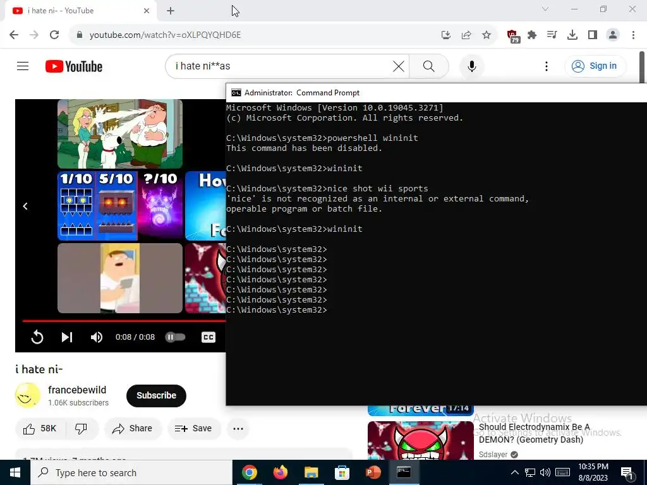
Task: Open the francebewild channel name link
Action: point(77,390)
